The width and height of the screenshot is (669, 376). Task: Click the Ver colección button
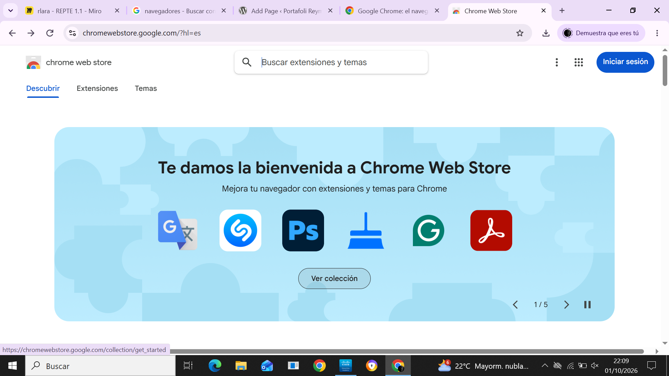[x=334, y=279]
